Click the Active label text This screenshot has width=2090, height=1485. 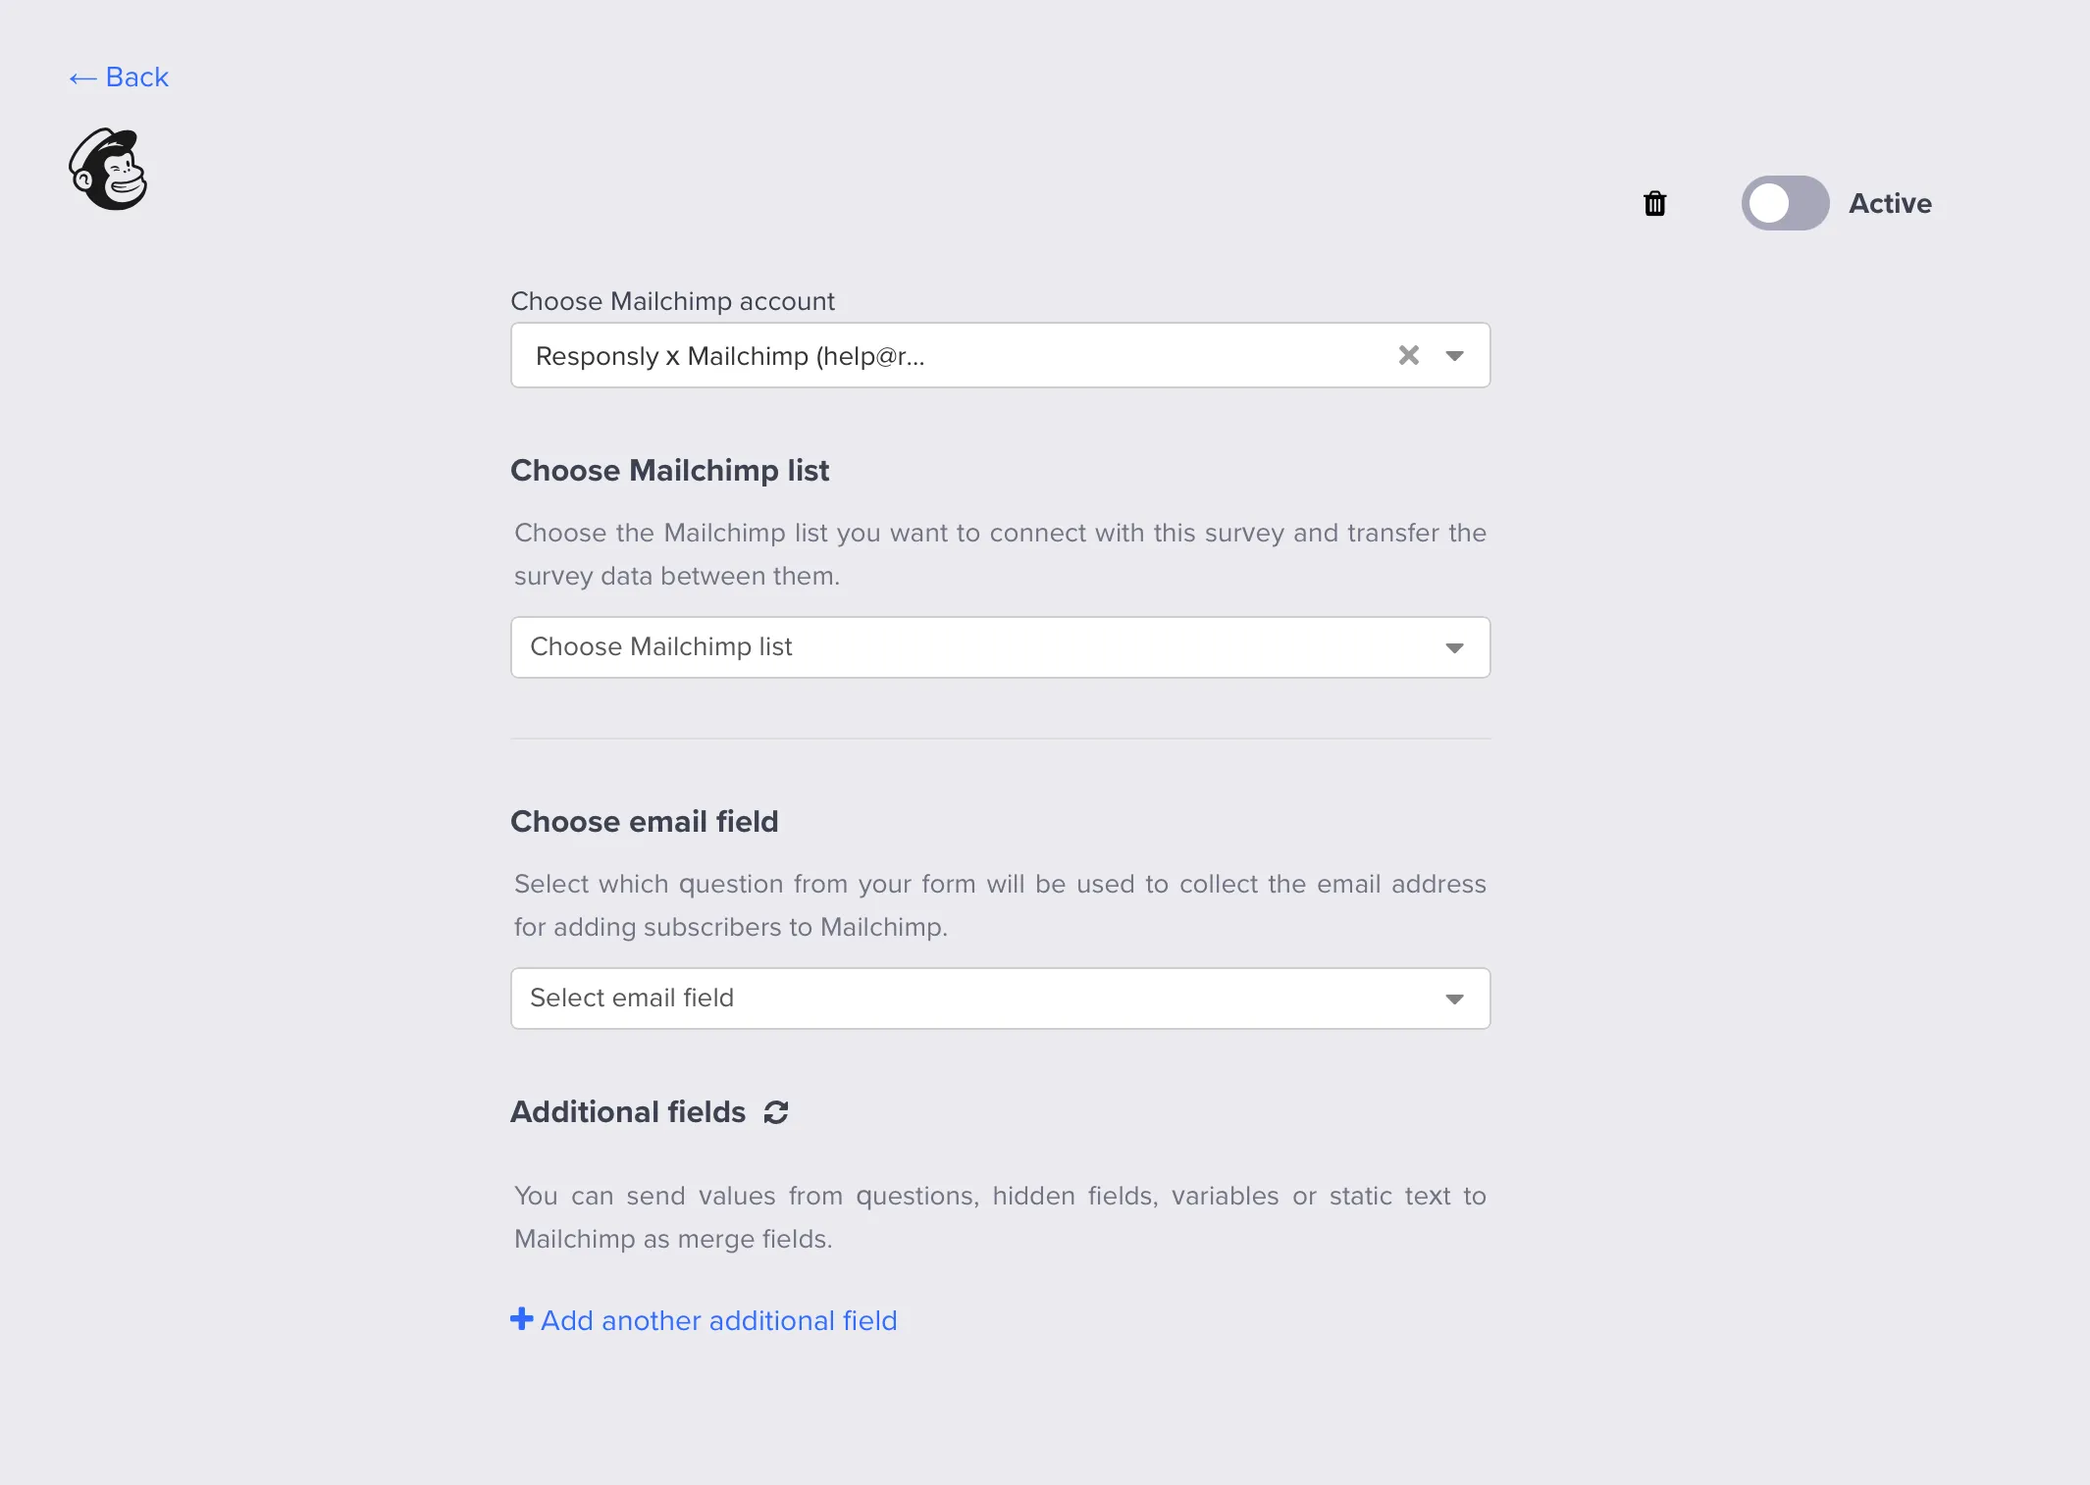coord(1890,203)
